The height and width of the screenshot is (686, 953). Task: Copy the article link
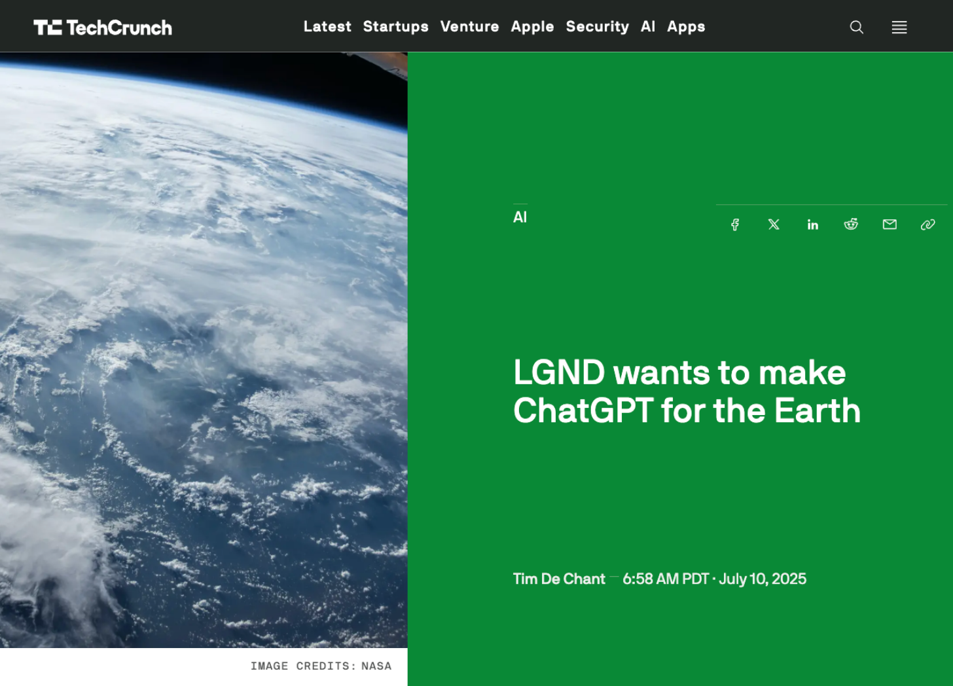click(927, 225)
